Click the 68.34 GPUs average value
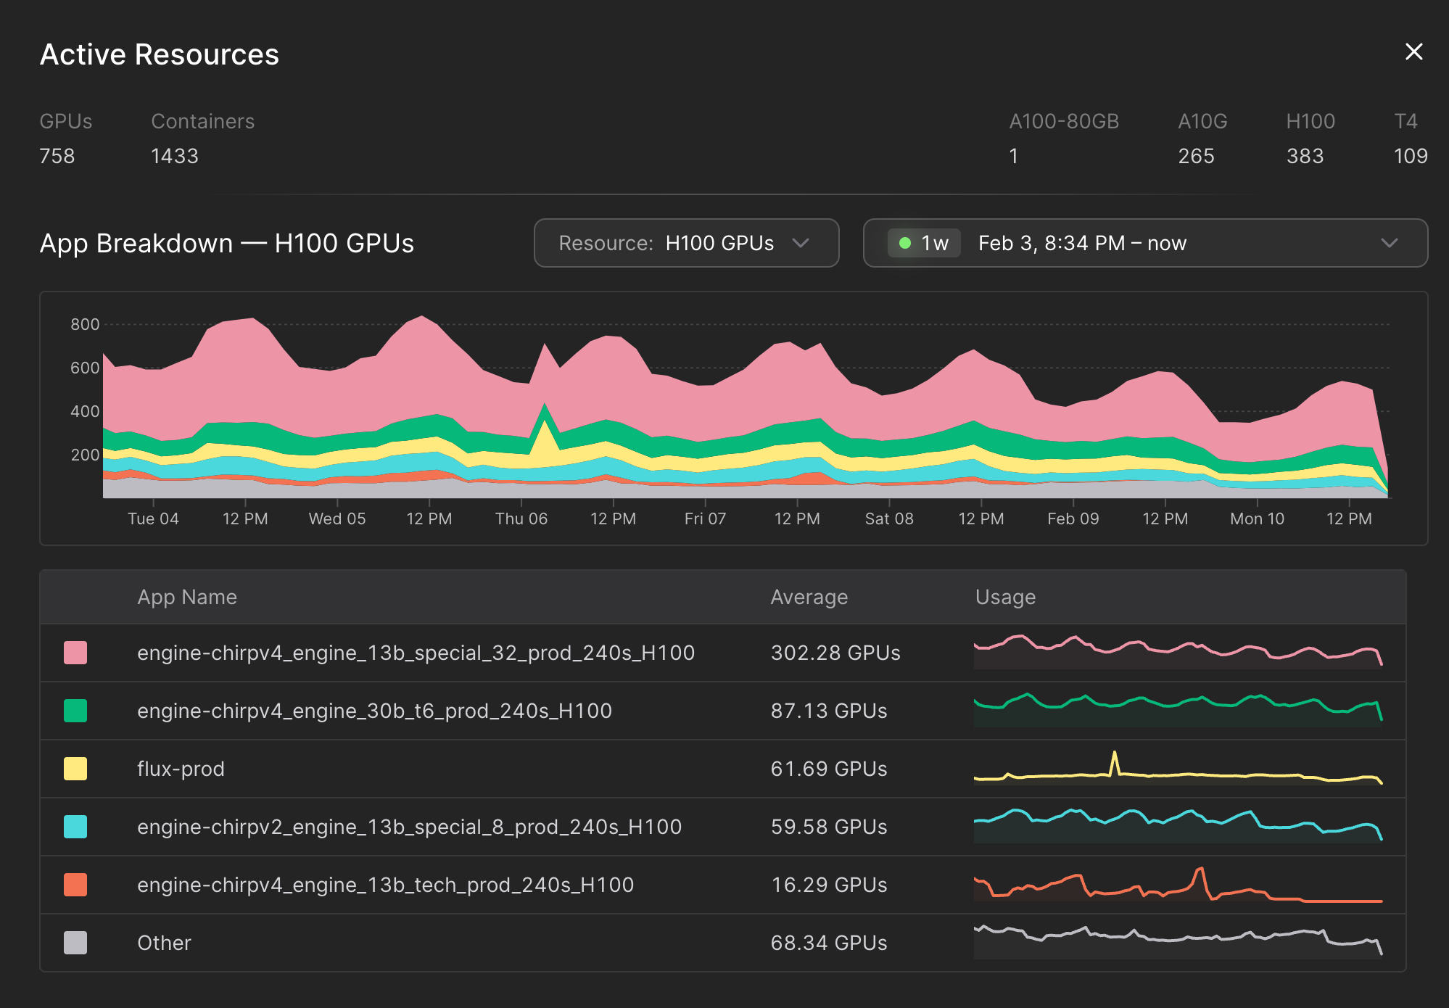 click(829, 943)
